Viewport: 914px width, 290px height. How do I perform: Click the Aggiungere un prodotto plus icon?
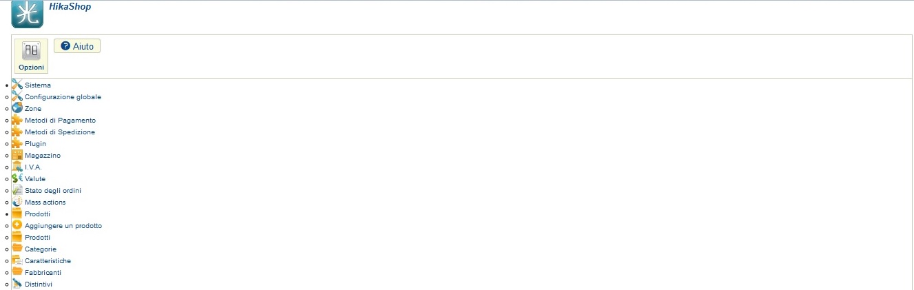click(17, 225)
